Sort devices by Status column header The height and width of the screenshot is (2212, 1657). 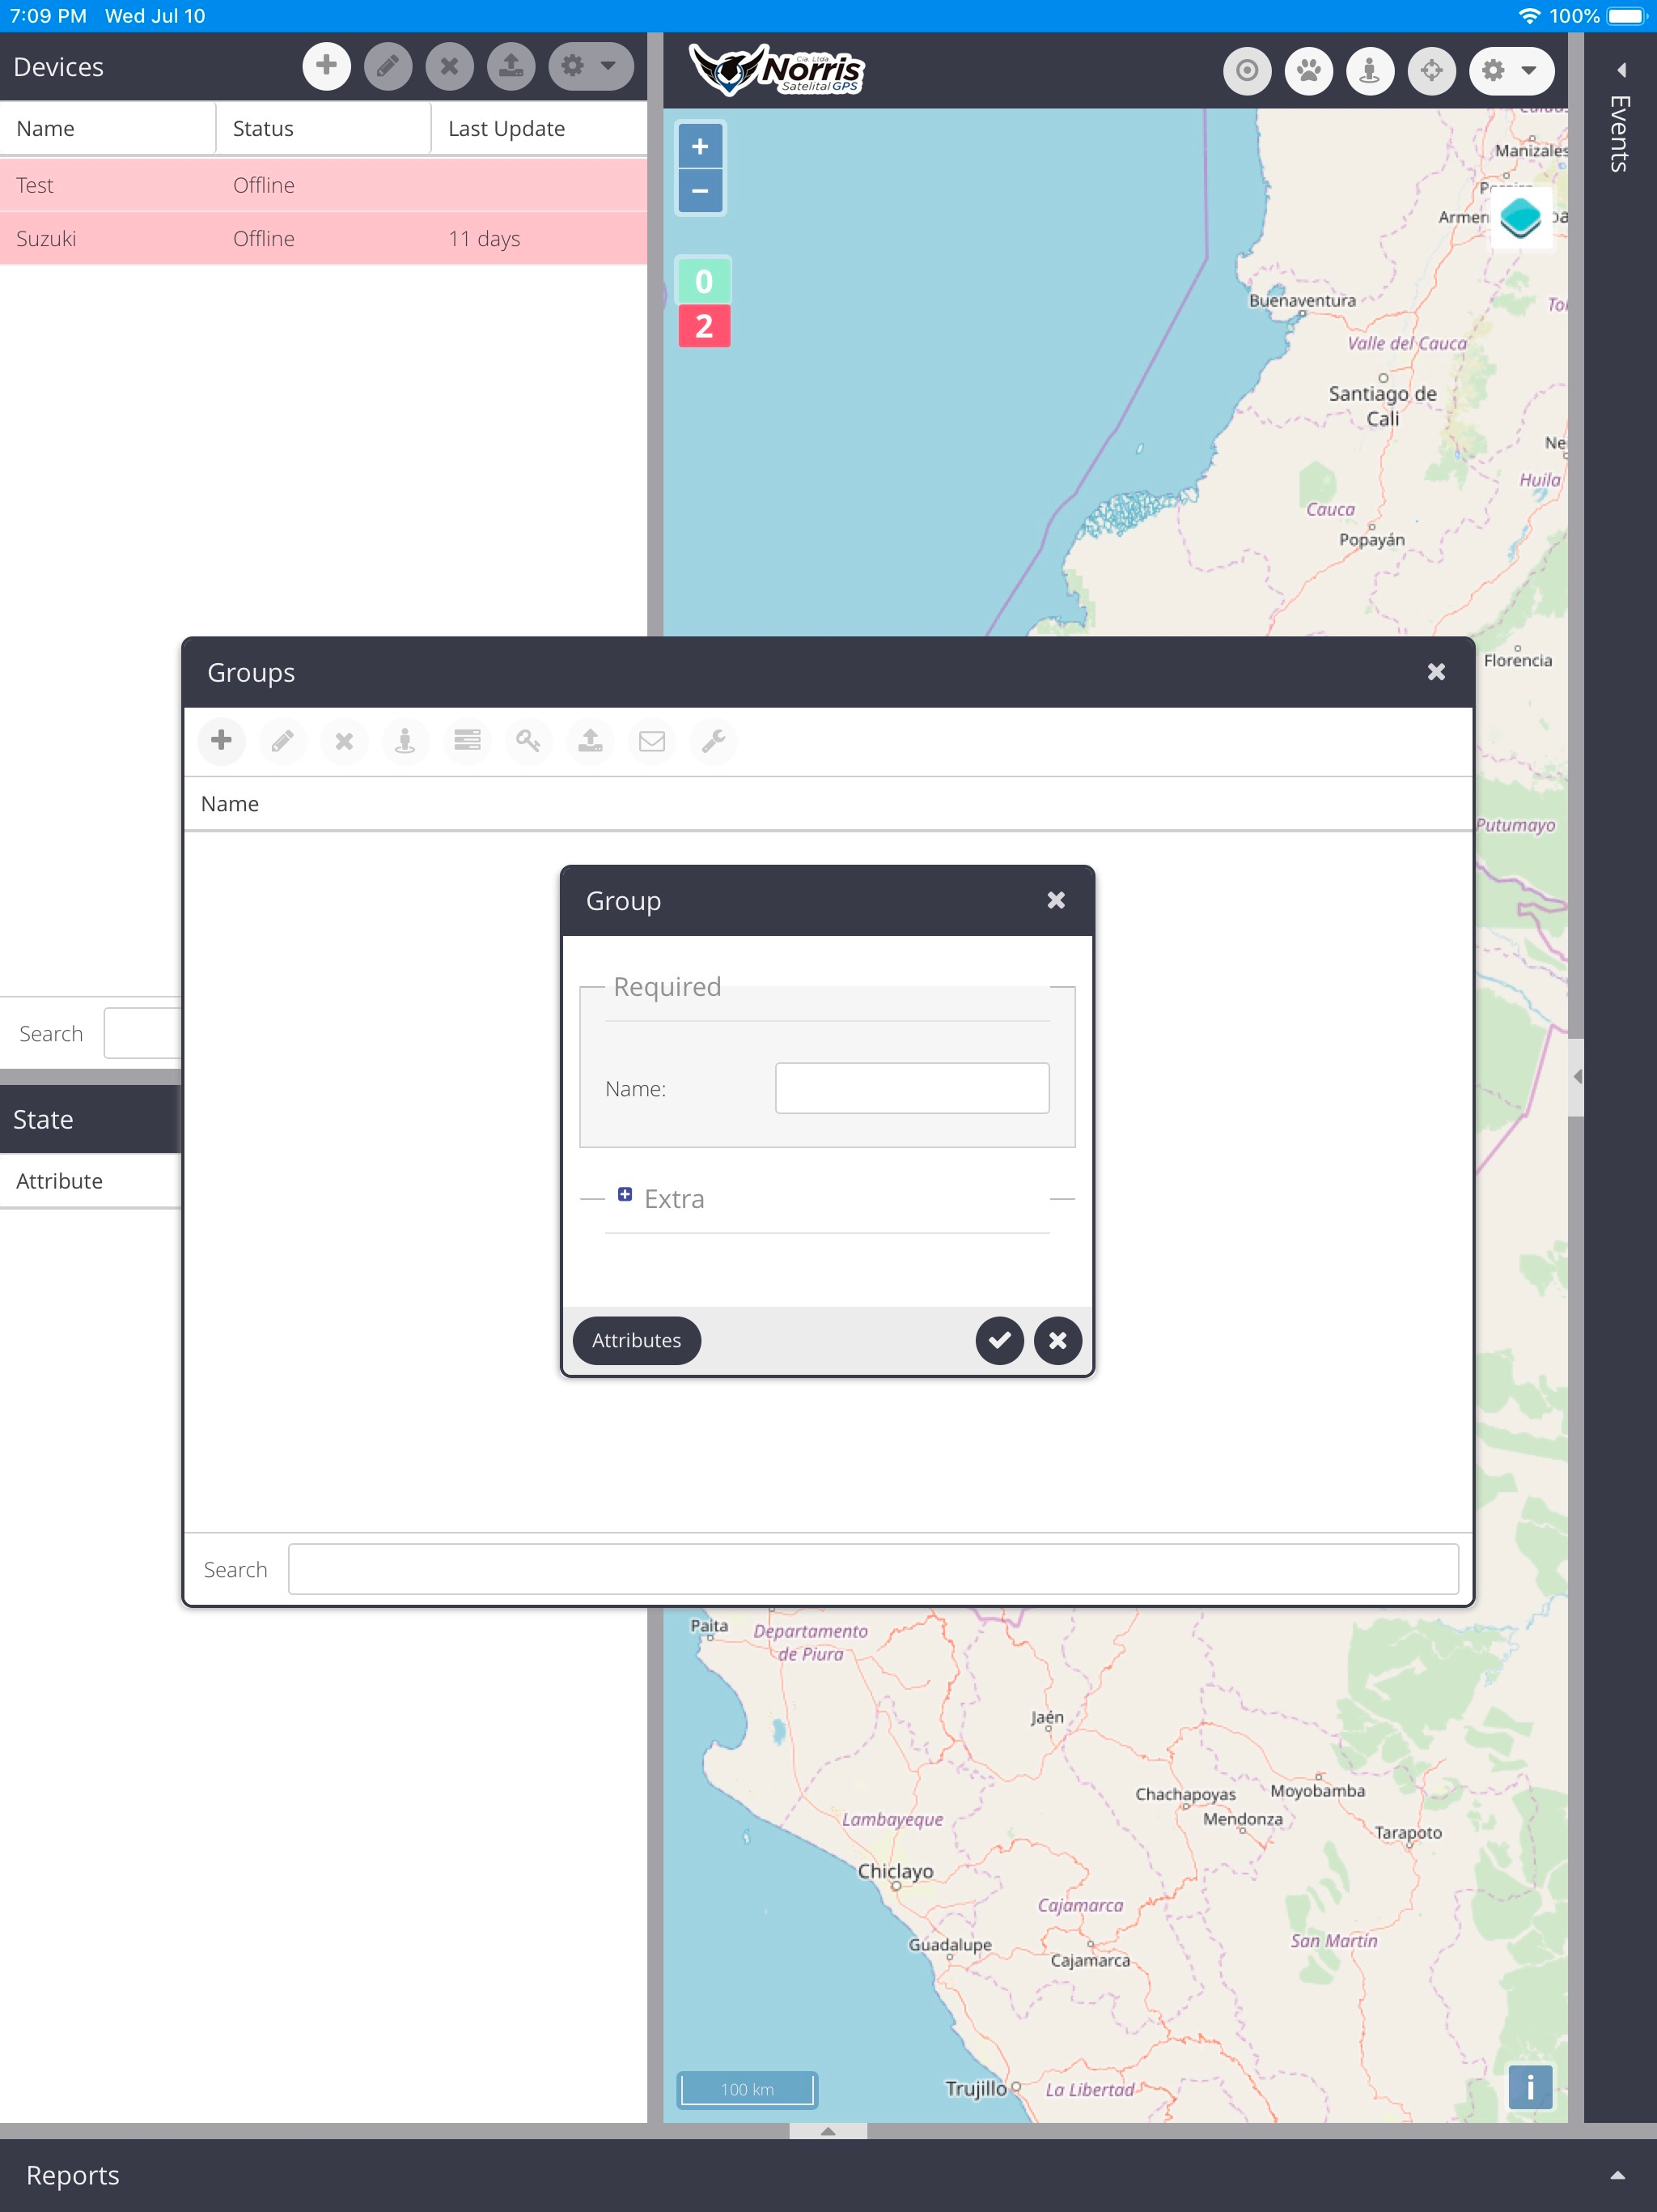pos(324,128)
